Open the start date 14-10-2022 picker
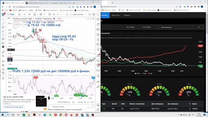The image size is (208, 117). tap(130, 27)
